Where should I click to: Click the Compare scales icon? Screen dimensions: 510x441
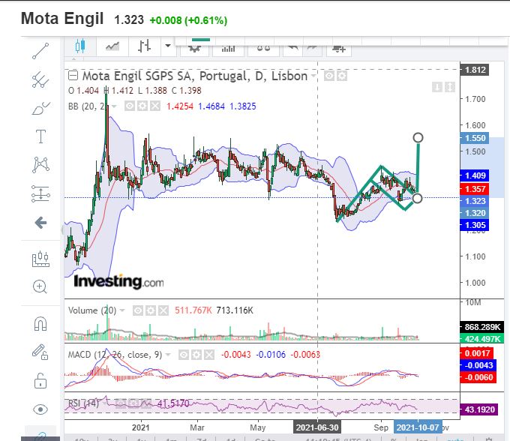[x=263, y=49]
